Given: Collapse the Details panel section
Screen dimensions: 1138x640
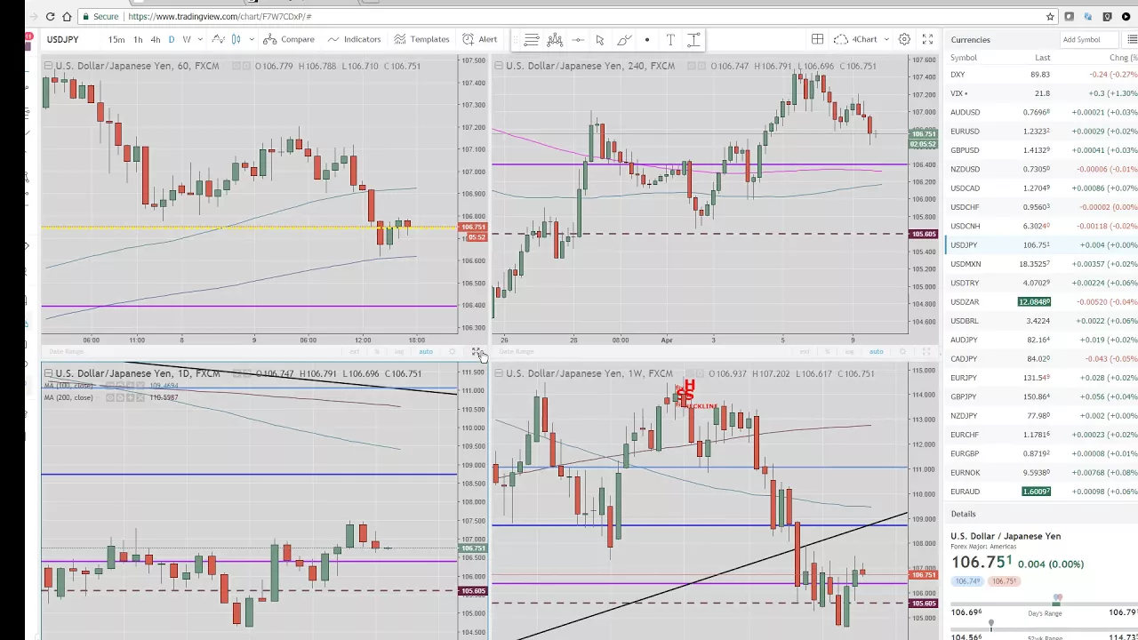Looking at the screenshot, I should point(963,514).
